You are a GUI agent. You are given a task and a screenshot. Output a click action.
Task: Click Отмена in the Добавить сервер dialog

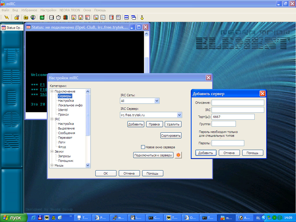(x=229, y=153)
